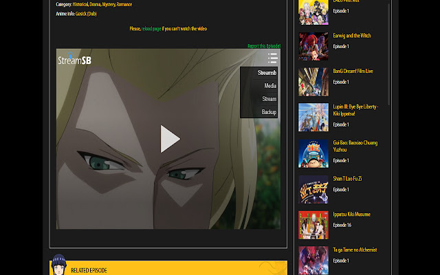Open BanG Dream! Film Live title
440x275 pixels.
click(353, 71)
